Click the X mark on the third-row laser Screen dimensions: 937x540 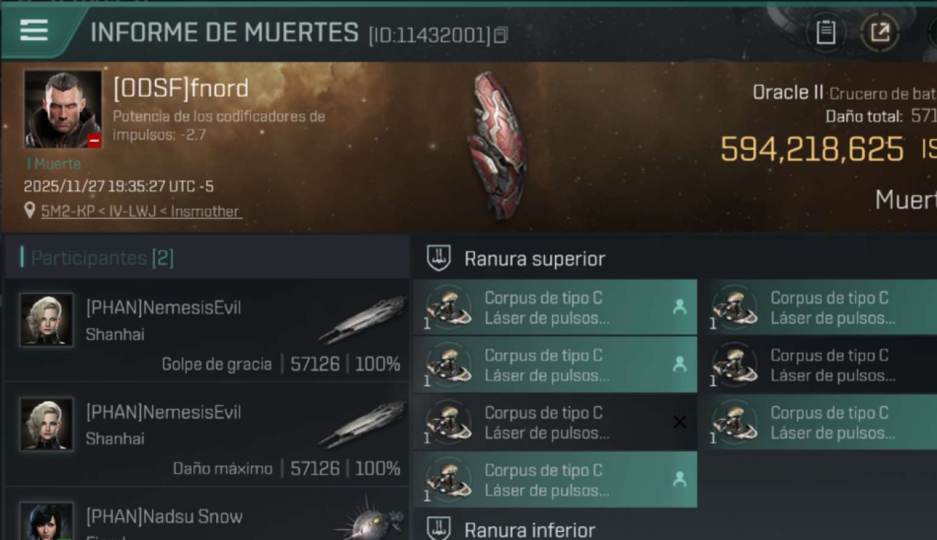pyautogui.click(x=679, y=423)
